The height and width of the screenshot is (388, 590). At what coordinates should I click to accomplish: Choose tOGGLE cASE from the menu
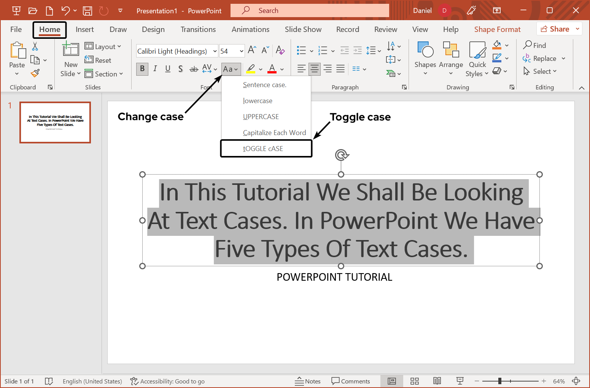[x=263, y=149]
